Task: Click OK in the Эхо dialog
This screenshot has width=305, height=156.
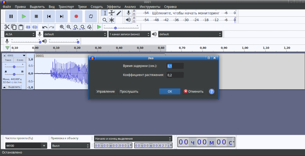Action: [170, 91]
